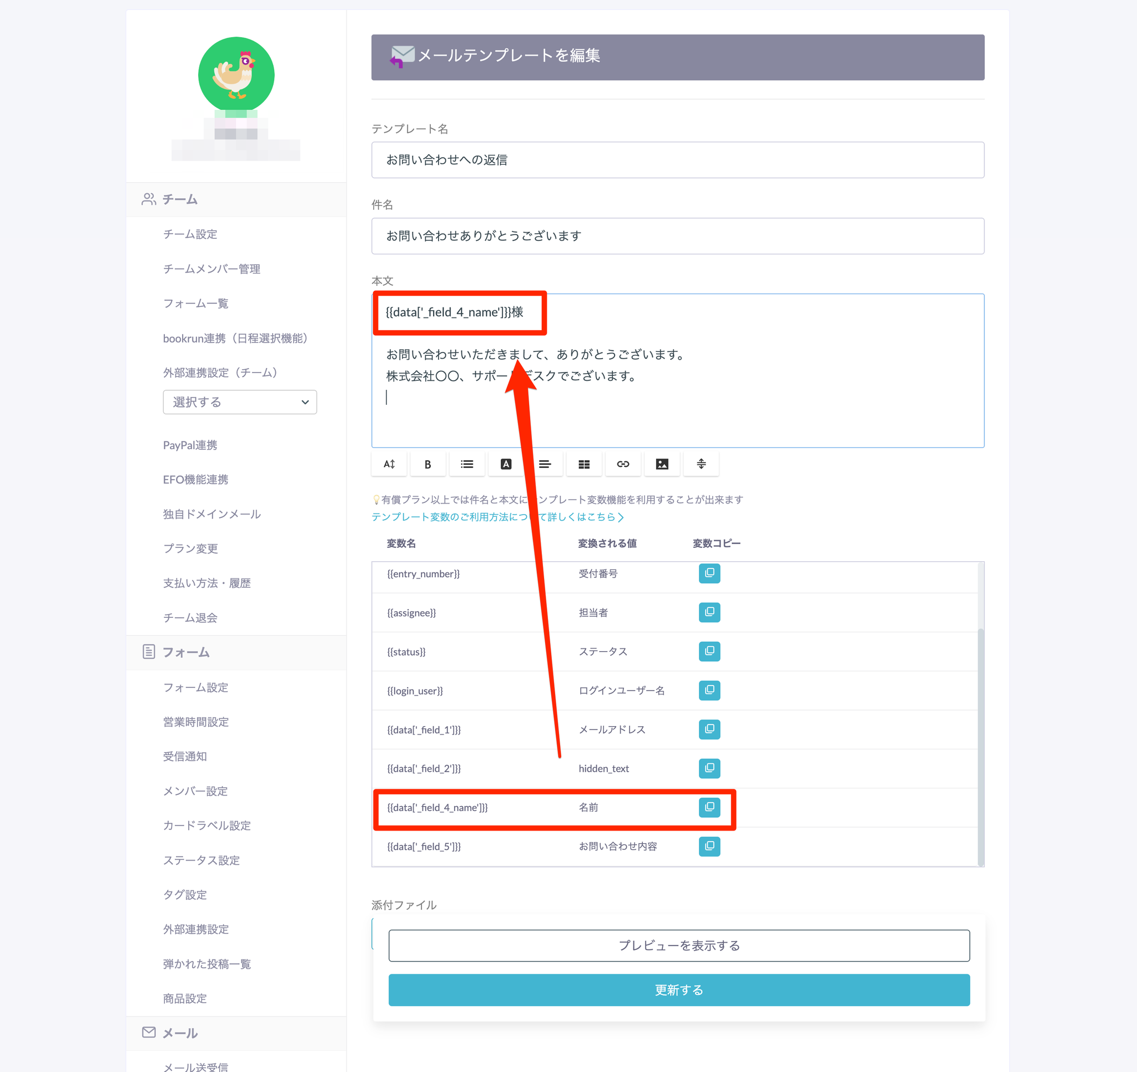Open the template variable usage guide link
Image resolution: width=1137 pixels, height=1072 pixels.
[x=497, y=517]
